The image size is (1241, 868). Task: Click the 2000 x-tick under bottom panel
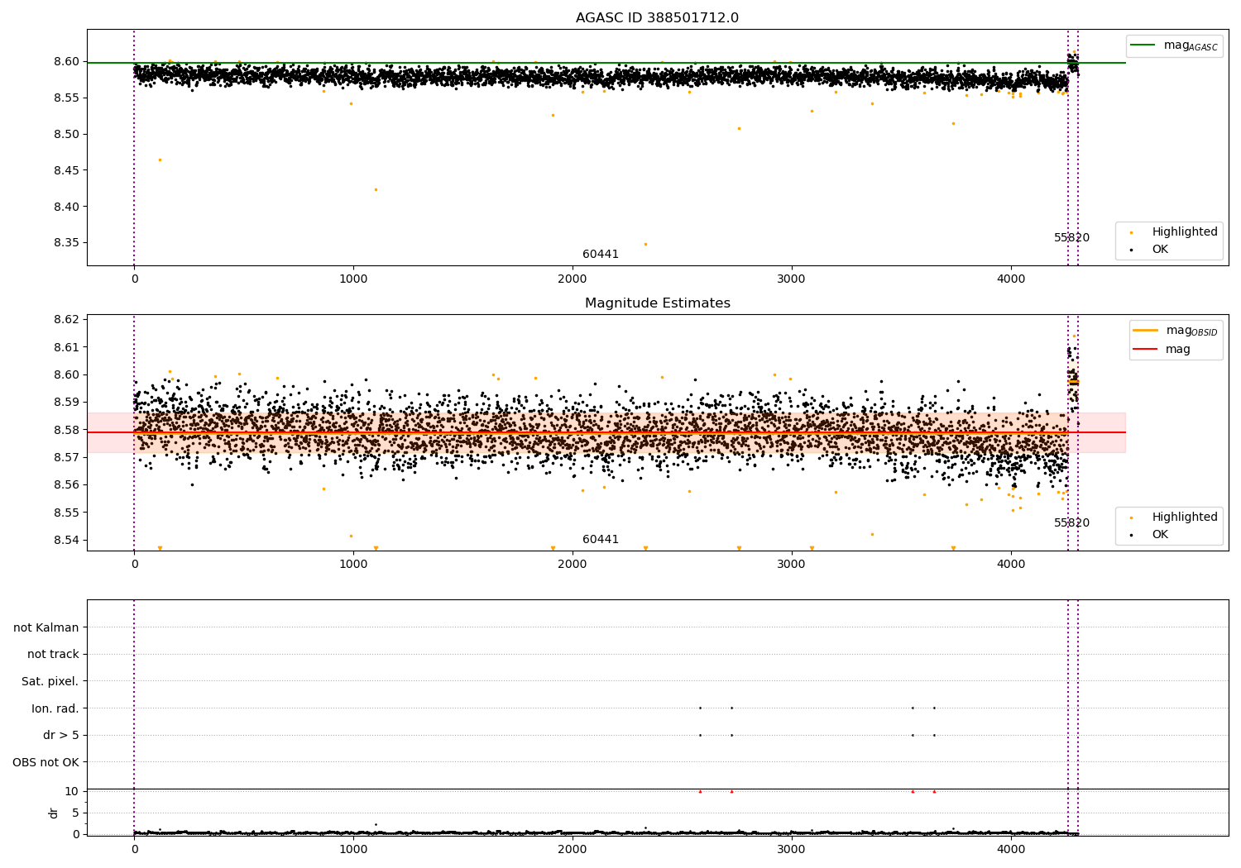click(573, 849)
